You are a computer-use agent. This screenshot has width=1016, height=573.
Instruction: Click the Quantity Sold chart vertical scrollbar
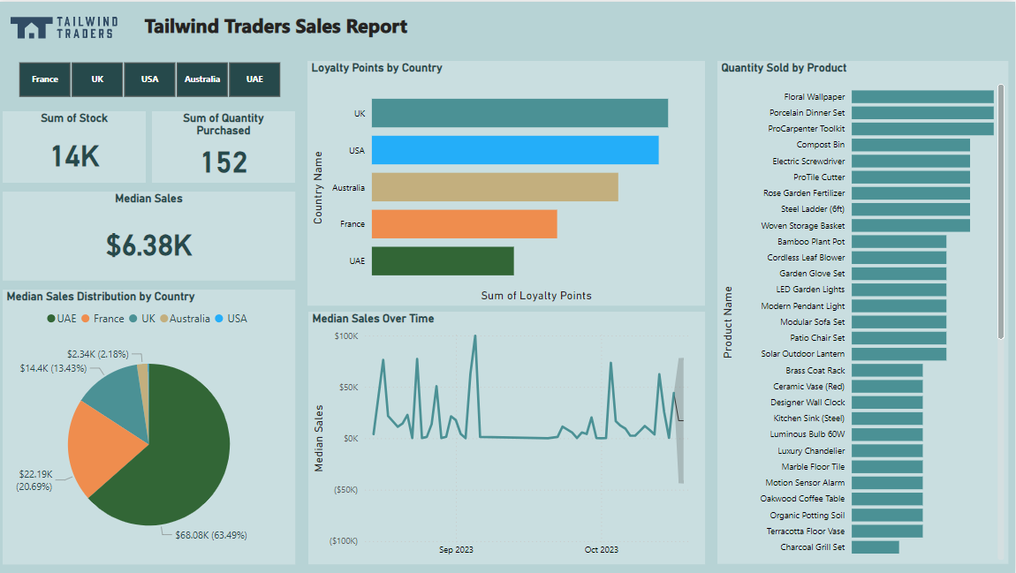pyautogui.click(x=1001, y=212)
